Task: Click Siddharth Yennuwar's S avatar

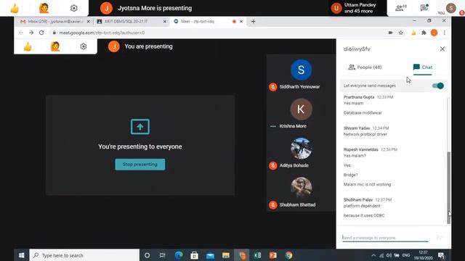Action: tap(301, 70)
